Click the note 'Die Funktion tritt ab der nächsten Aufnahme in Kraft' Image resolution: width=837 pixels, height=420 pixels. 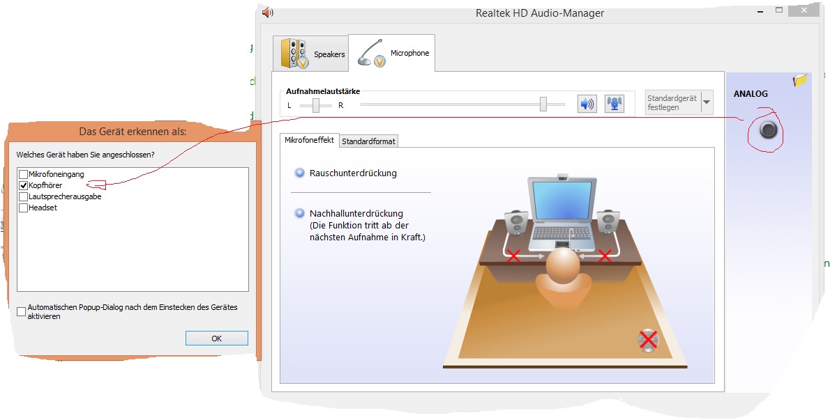367,231
